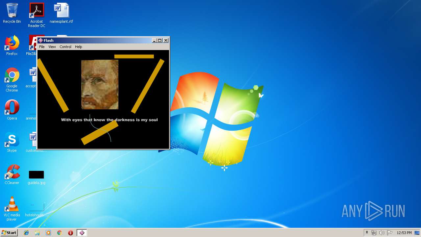
Task: Launch Firefox from the desktop
Action: coord(12,45)
